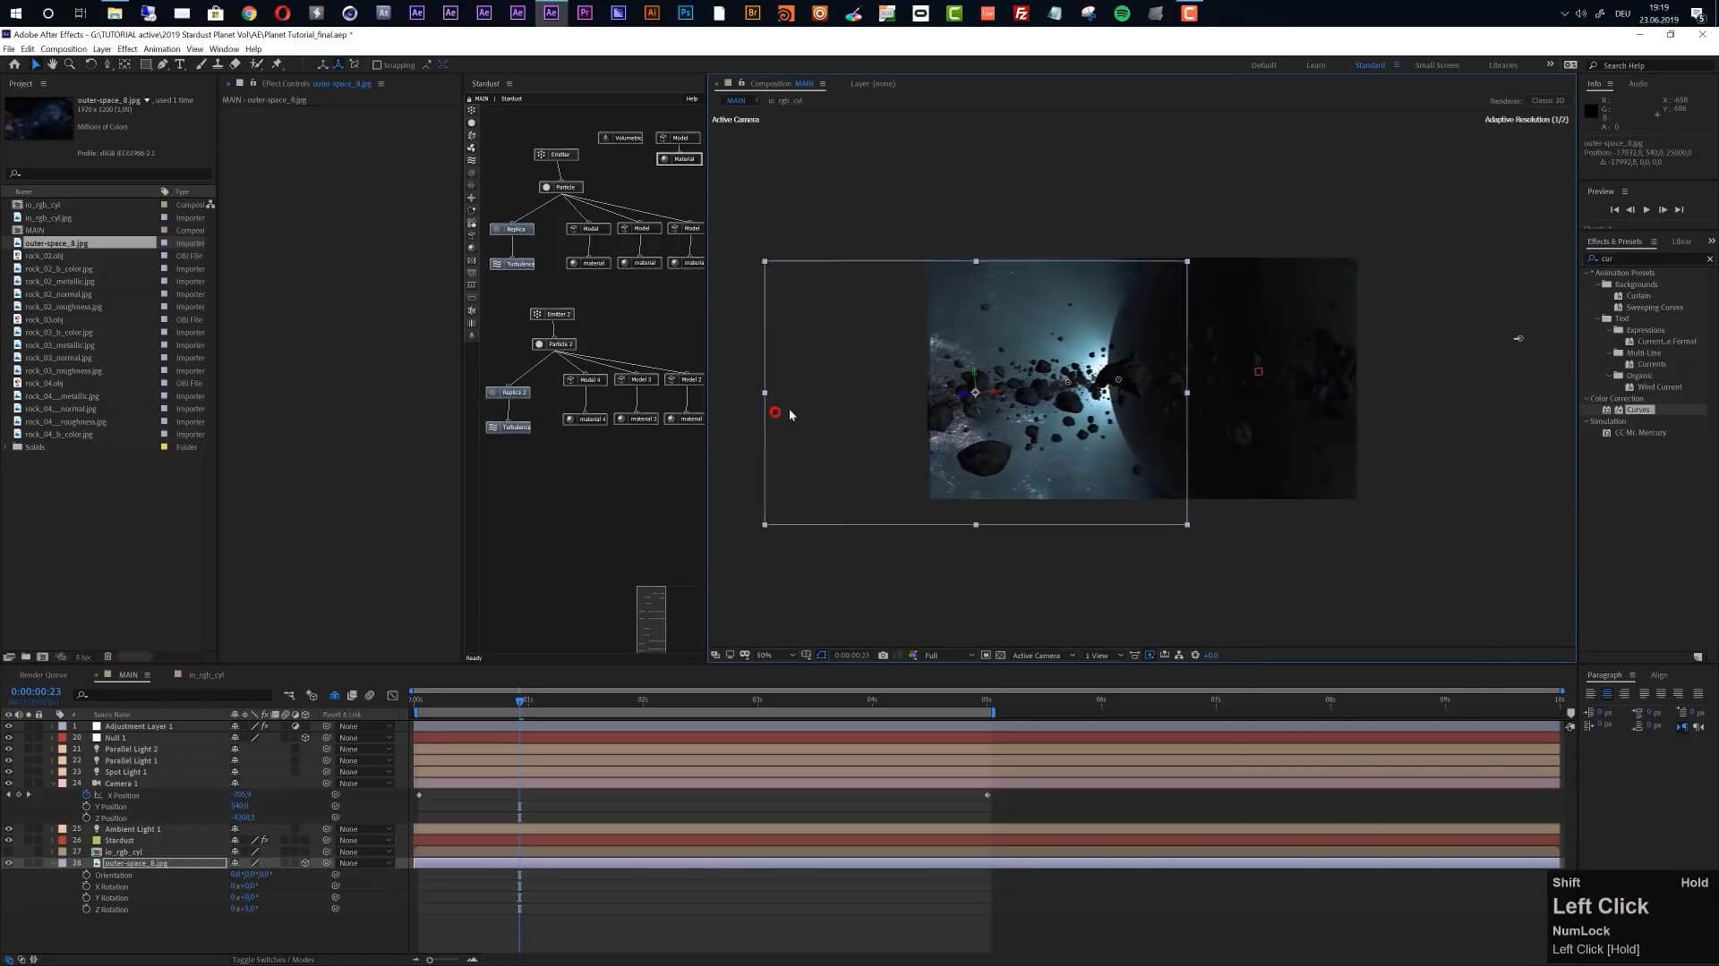Select the Puppet Pin tool

[277, 64]
